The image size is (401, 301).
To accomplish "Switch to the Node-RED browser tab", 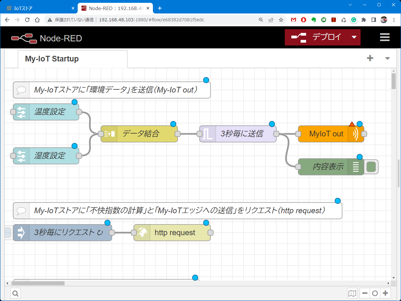I will point(115,8).
